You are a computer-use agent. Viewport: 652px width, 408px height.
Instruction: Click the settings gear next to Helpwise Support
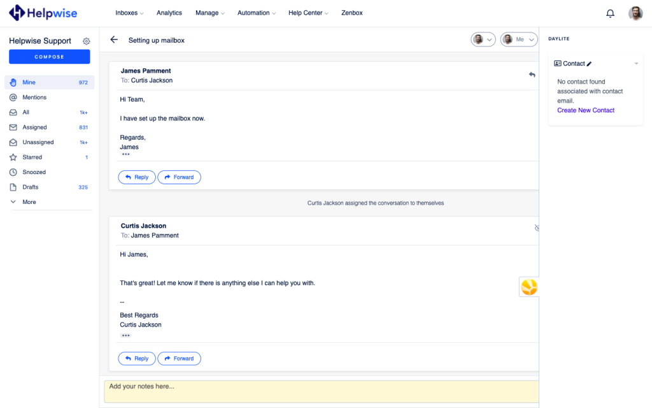pos(87,41)
